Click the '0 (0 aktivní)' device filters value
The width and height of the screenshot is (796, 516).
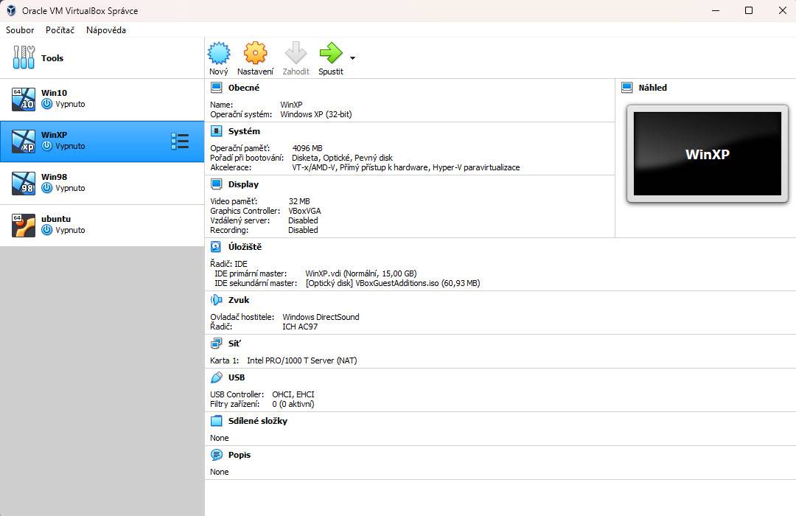tap(293, 404)
